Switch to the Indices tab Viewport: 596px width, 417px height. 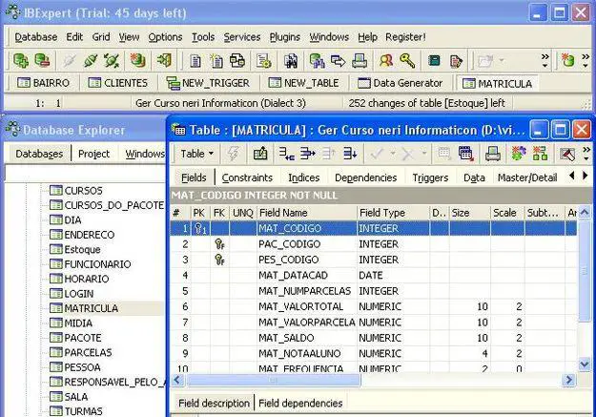(303, 177)
